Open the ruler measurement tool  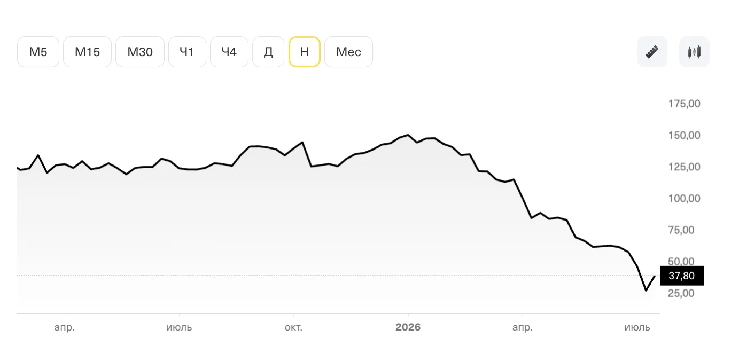tap(652, 52)
